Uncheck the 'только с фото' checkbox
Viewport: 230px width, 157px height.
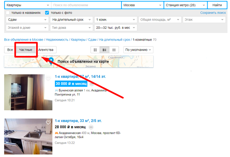coord(47,13)
